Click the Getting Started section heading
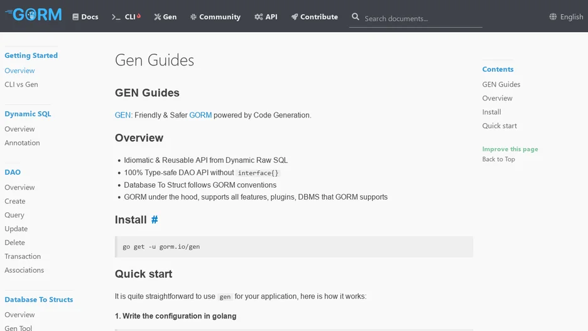This screenshot has height=331, width=588. (x=31, y=55)
